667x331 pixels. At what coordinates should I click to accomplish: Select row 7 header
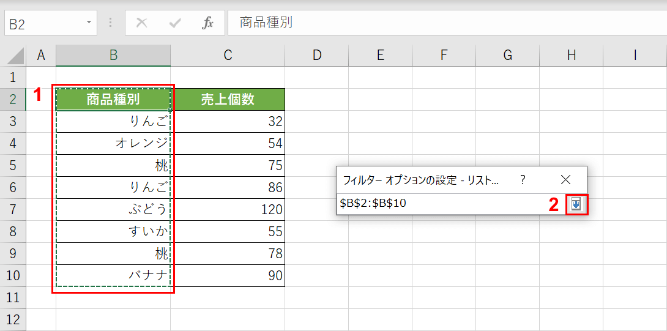[x=13, y=210]
